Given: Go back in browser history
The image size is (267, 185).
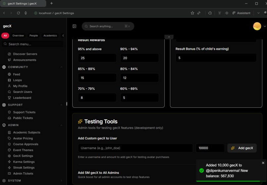Looking at the screenshot, I should (4, 13).
